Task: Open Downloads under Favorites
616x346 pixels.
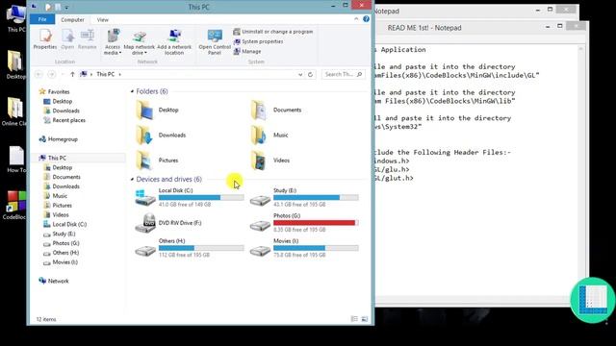Action: point(65,111)
